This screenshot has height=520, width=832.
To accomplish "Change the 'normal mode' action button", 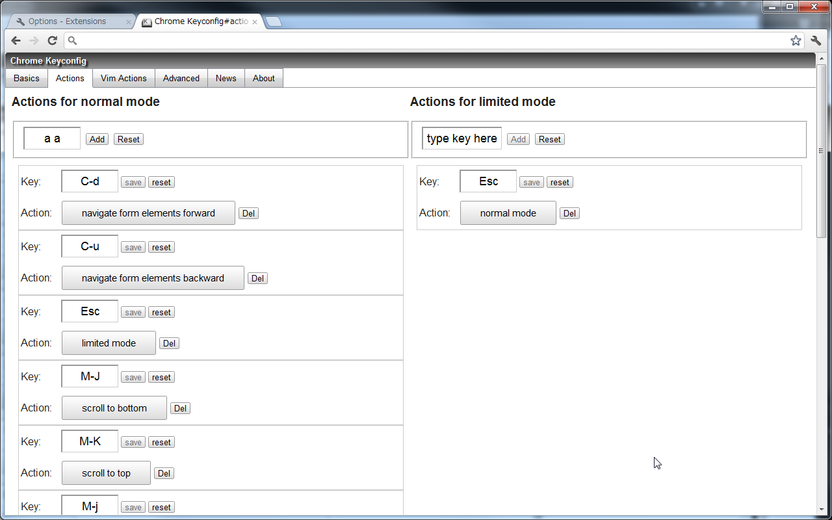I will point(508,213).
